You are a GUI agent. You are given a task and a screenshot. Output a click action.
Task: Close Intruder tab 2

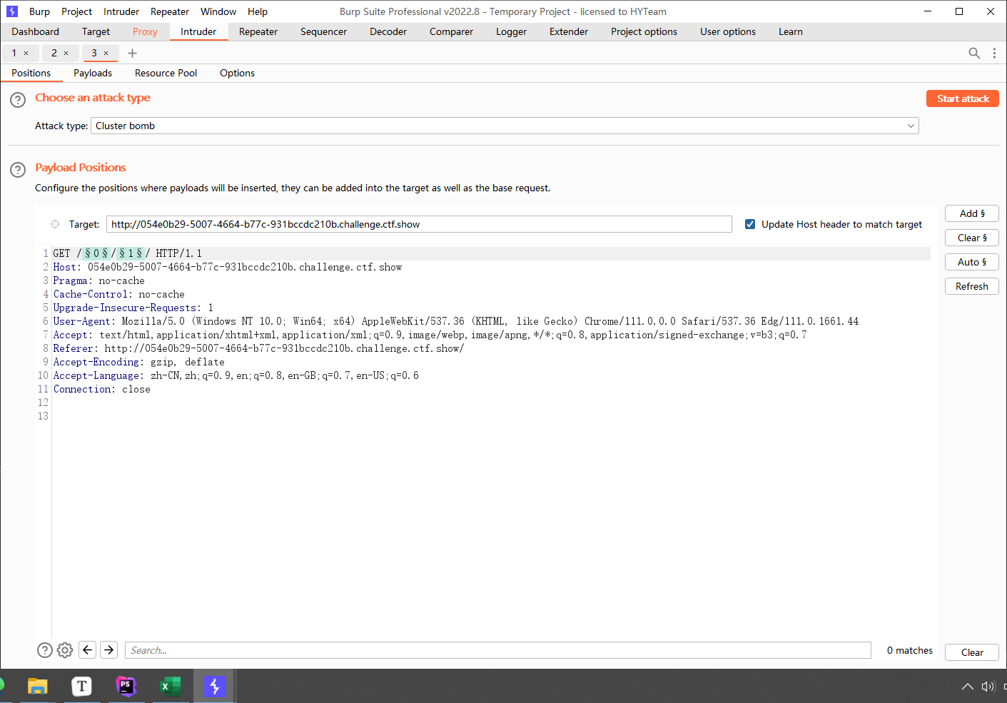[x=66, y=53]
